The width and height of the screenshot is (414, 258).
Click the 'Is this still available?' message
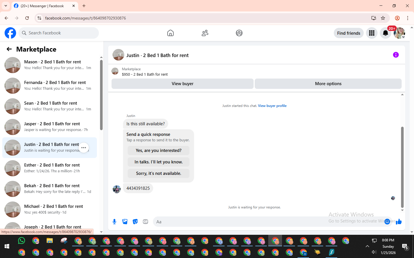pyautogui.click(x=145, y=124)
